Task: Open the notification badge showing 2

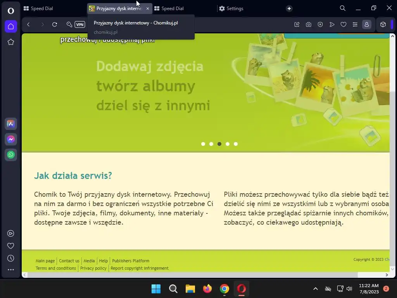Action: pos(386,289)
